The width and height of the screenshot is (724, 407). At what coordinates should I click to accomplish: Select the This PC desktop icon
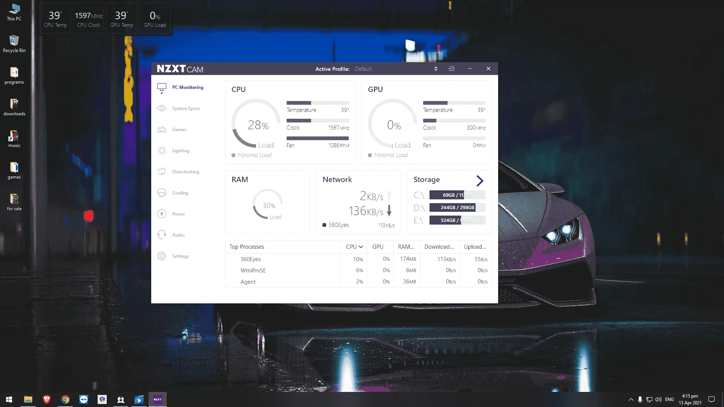(x=14, y=12)
